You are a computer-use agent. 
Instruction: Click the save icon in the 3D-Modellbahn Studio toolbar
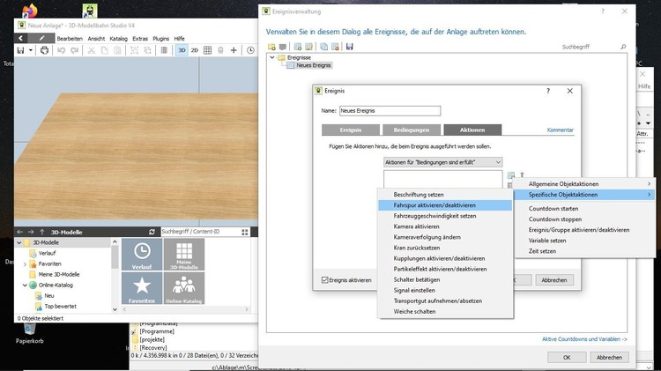click(x=20, y=50)
